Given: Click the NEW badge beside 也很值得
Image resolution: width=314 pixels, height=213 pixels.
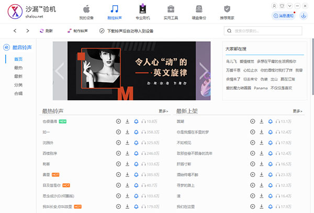Looking at the screenshot, I should pos(63,122).
